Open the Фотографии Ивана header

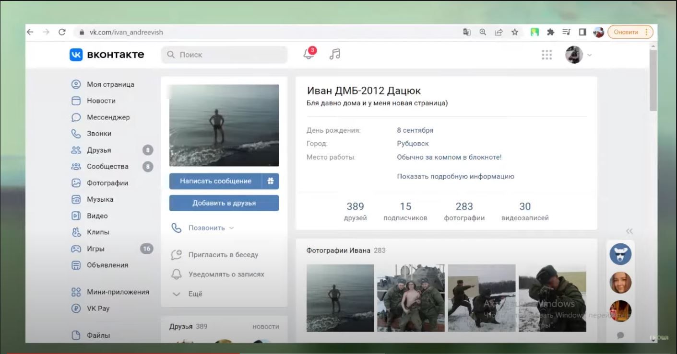346,250
